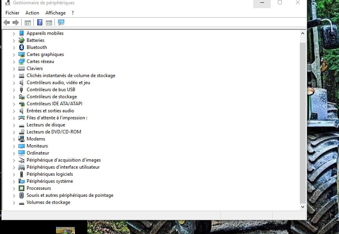The width and height of the screenshot is (339, 234).
Task: Click the Cartes réseau icon
Action: coord(22,61)
